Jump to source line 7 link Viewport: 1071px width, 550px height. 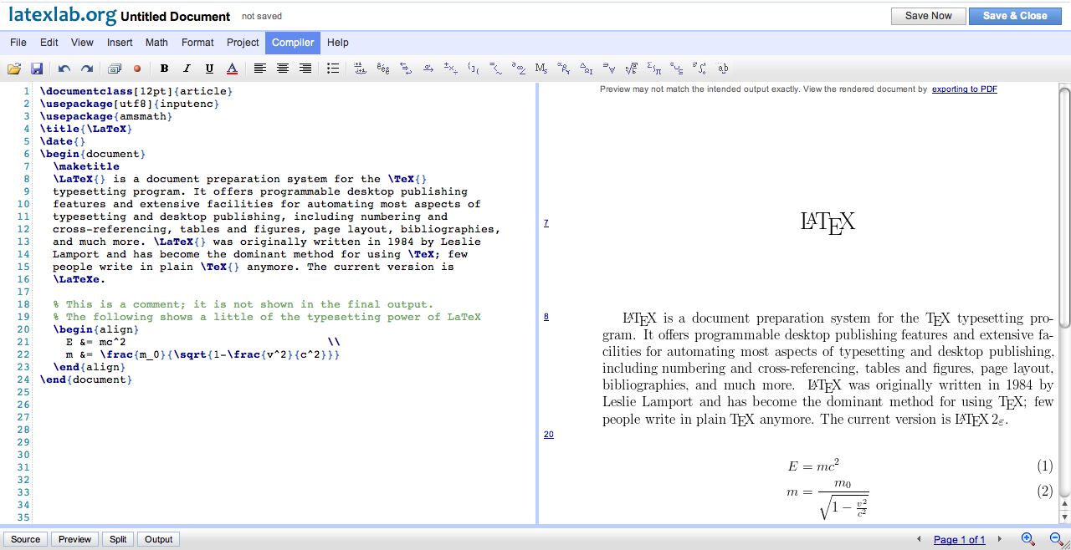[x=546, y=223]
